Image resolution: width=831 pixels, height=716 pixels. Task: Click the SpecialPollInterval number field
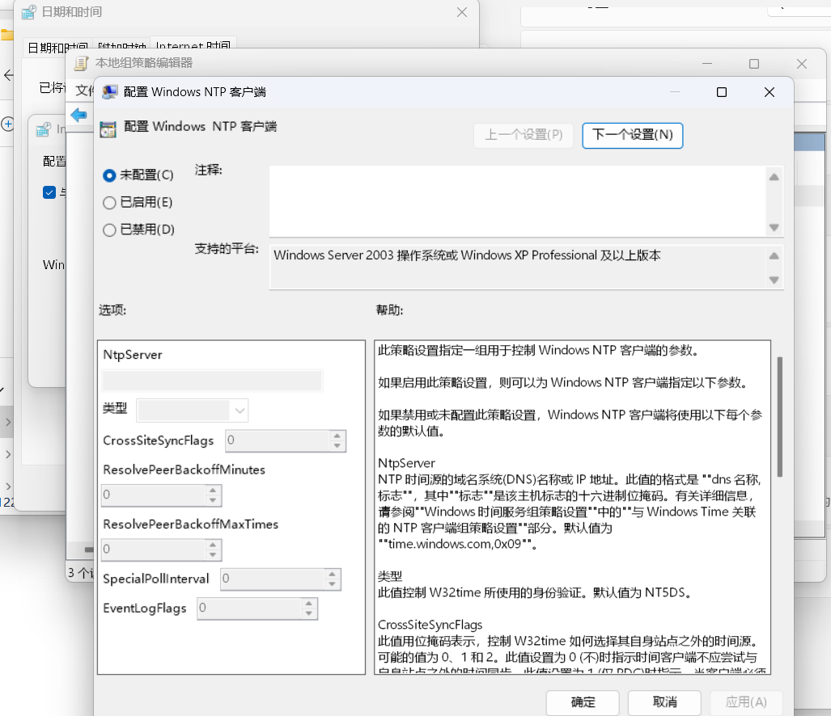[273, 579]
